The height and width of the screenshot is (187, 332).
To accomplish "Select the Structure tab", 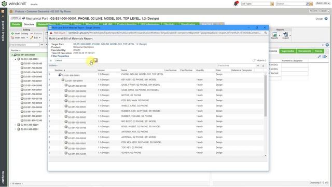I will point(29,24).
